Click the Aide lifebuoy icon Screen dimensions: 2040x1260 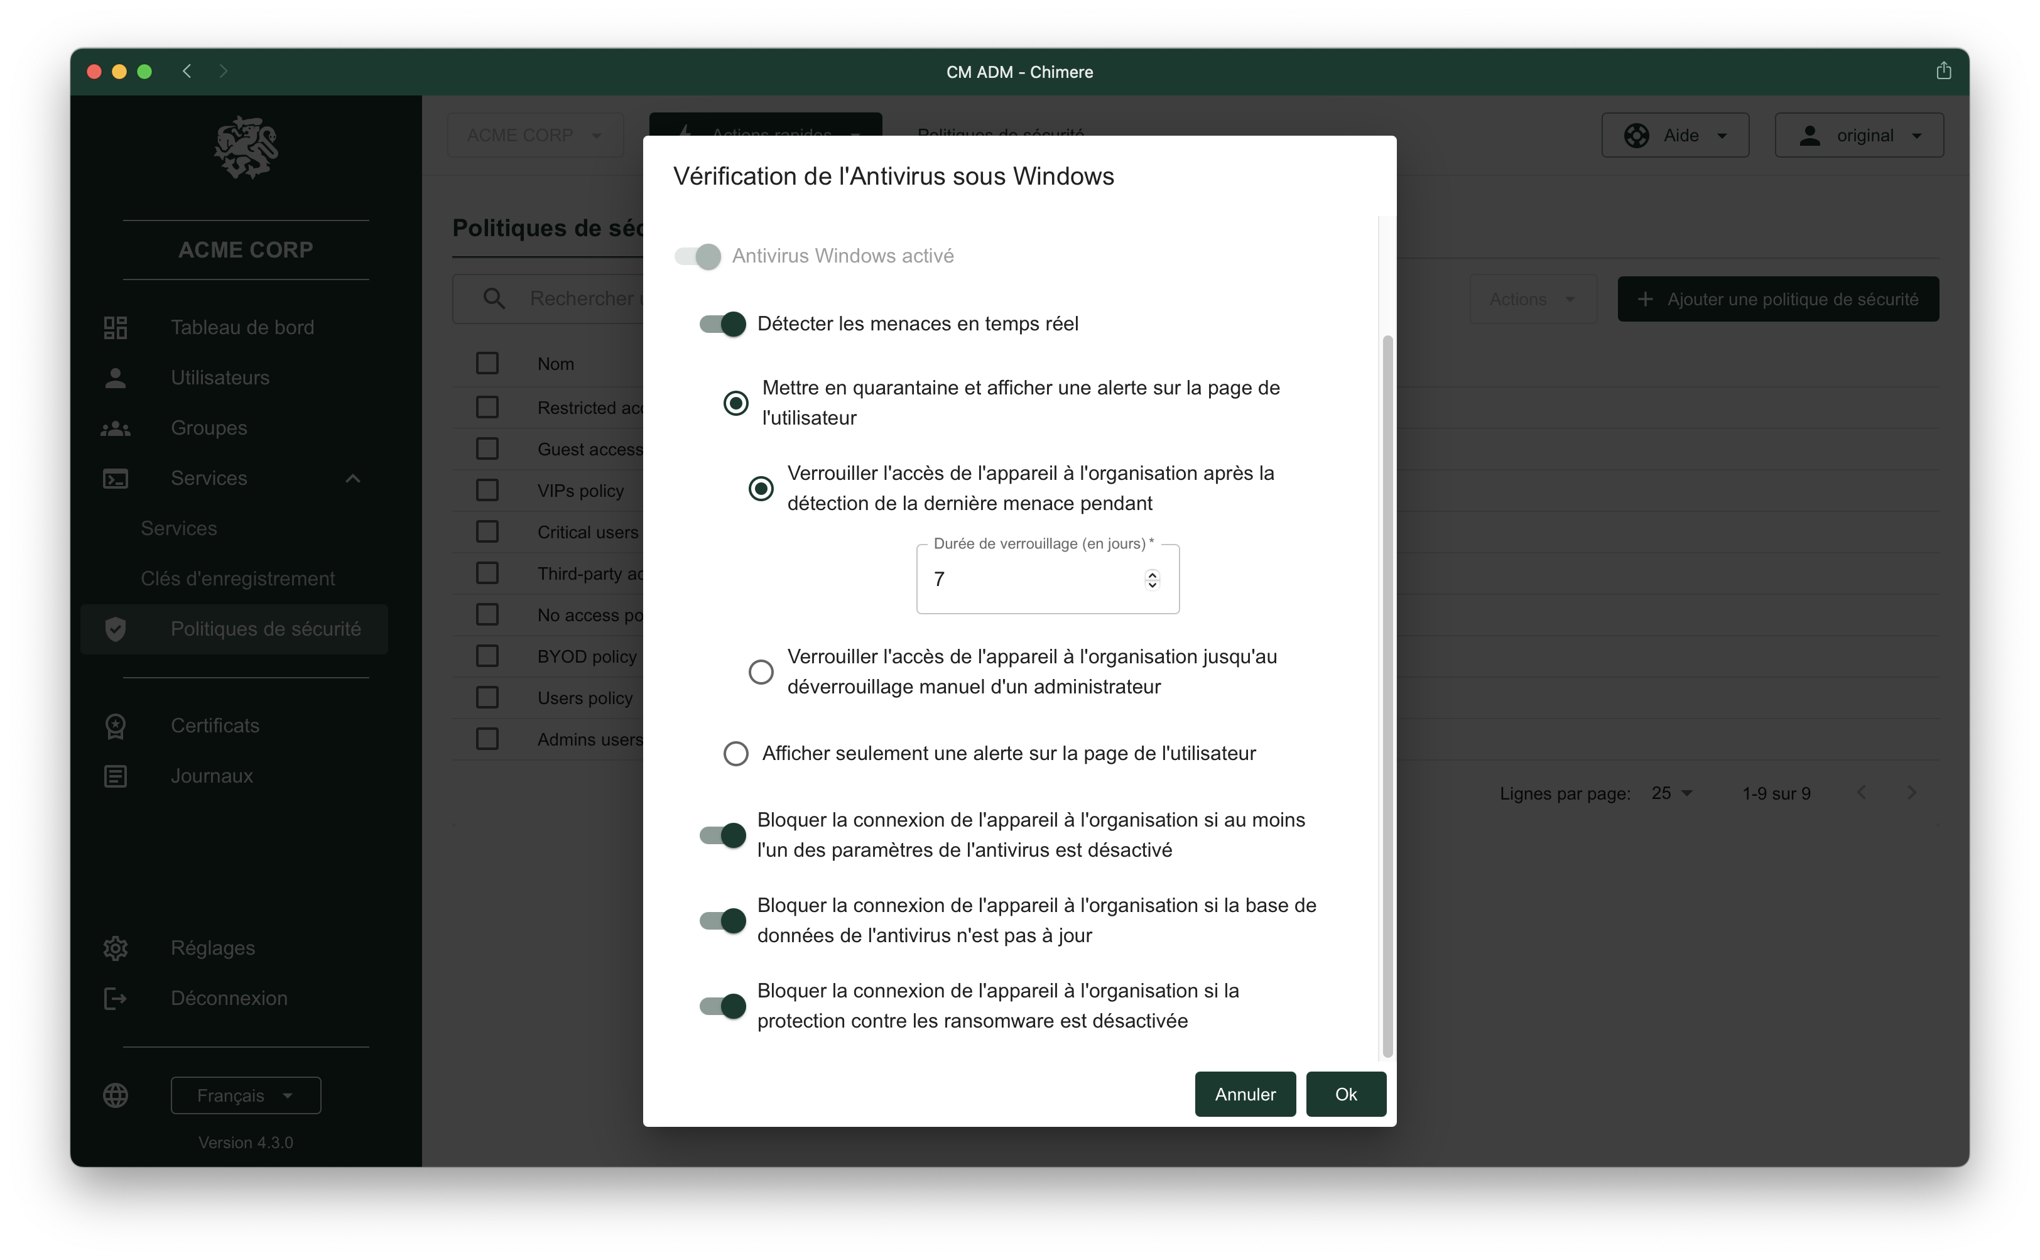pyautogui.click(x=1637, y=135)
